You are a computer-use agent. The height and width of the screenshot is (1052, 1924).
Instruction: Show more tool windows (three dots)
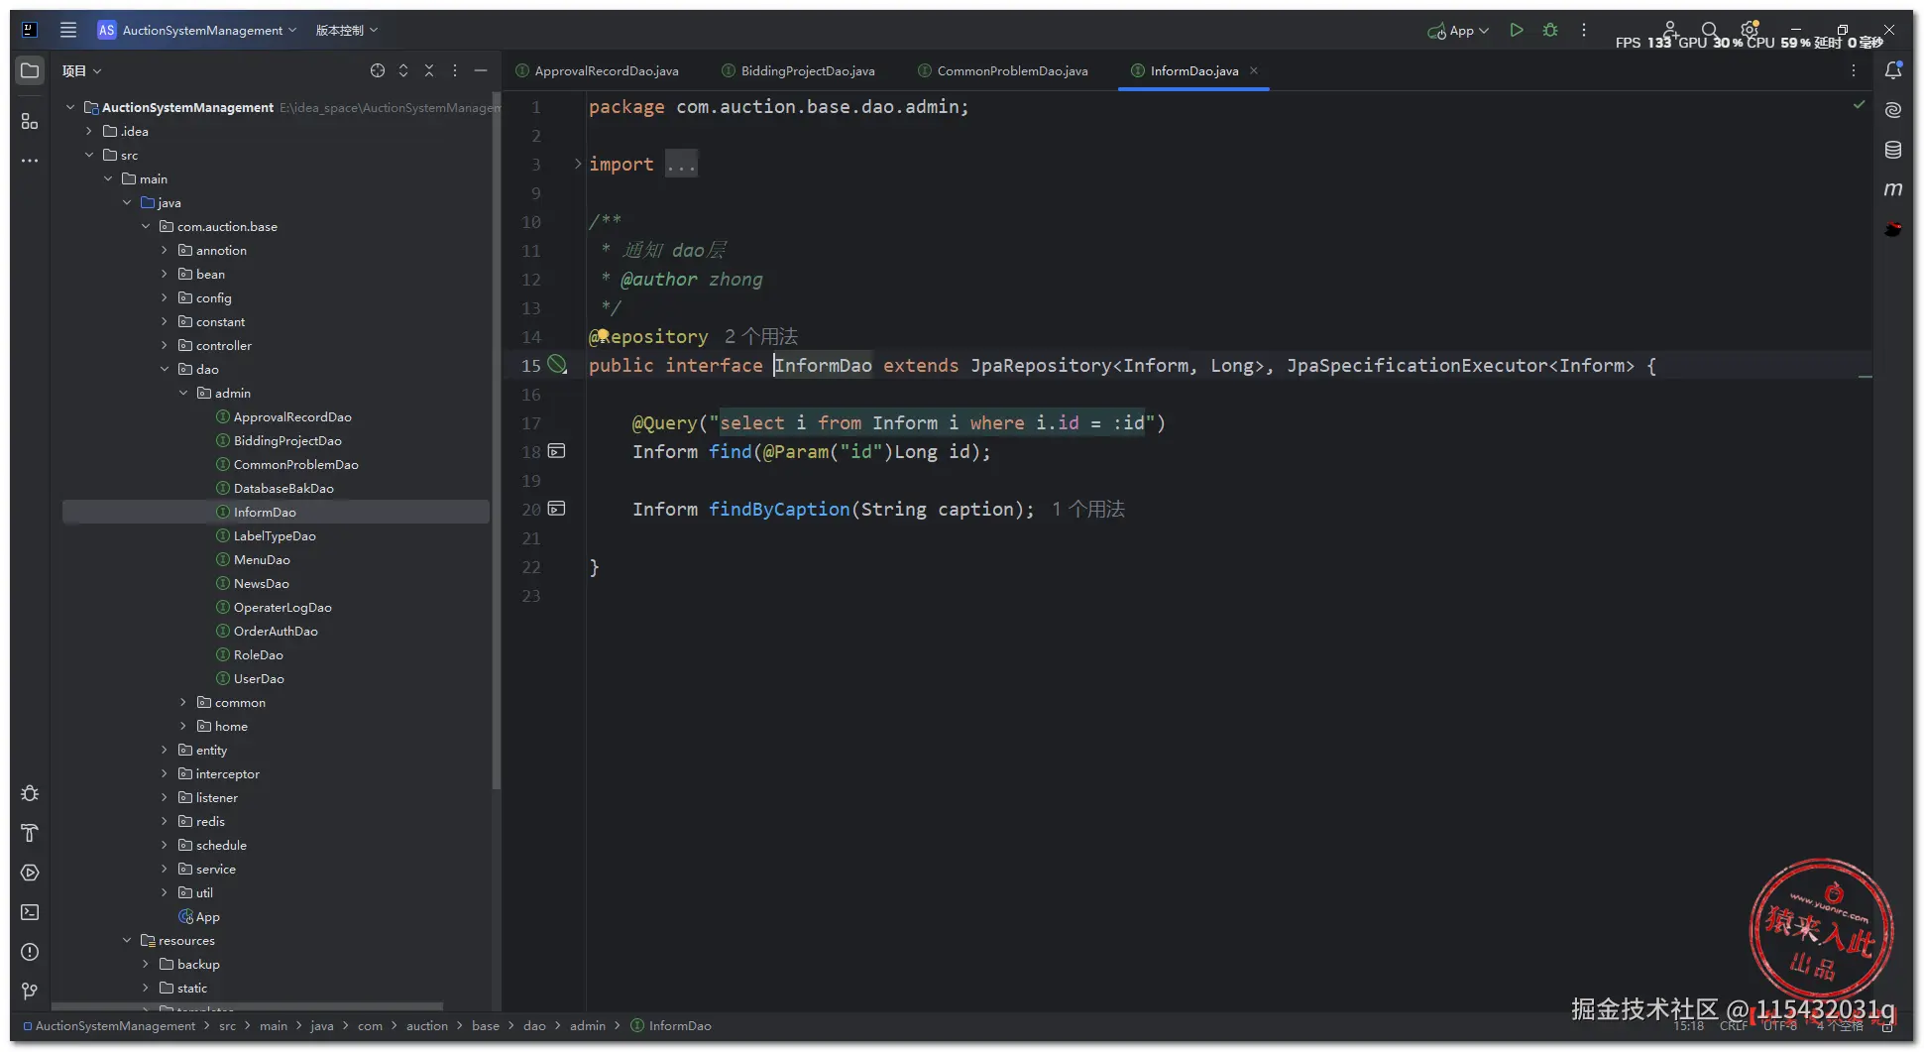pos(30,161)
